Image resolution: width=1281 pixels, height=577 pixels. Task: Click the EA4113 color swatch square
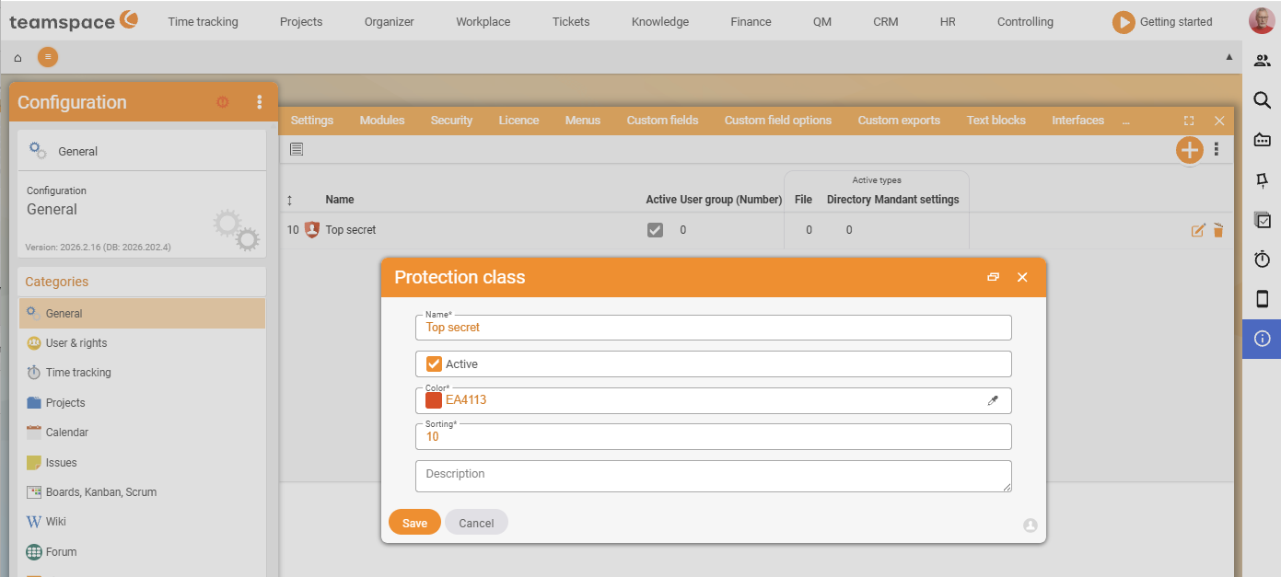[x=434, y=400]
